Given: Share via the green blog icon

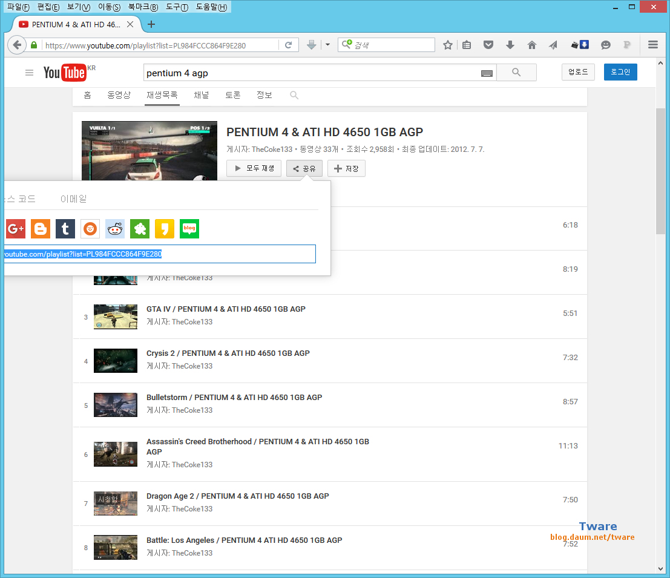Looking at the screenshot, I should point(189,229).
